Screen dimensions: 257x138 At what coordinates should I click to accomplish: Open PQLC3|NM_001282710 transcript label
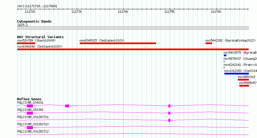33,124
